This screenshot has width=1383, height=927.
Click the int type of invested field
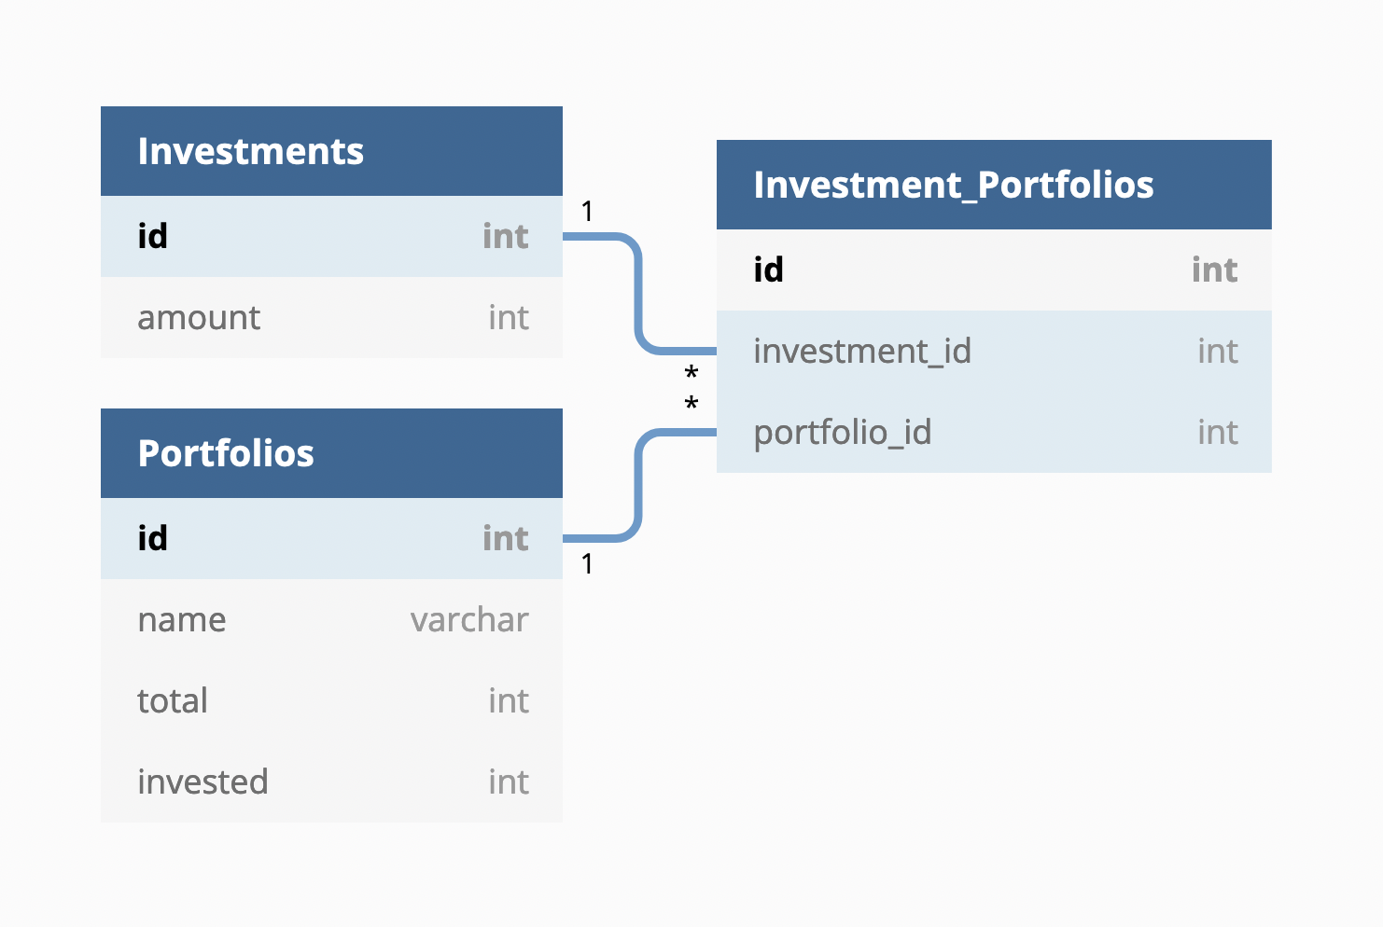click(509, 782)
